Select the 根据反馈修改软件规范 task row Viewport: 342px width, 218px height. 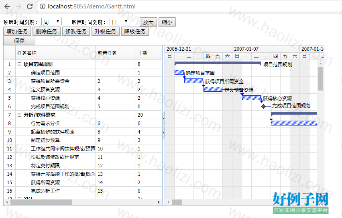[83, 157]
